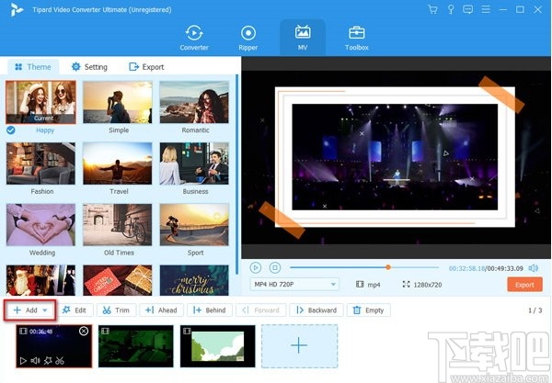
Task: Click the playback time 00:32:58.18 text
Action: click(x=466, y=268)
